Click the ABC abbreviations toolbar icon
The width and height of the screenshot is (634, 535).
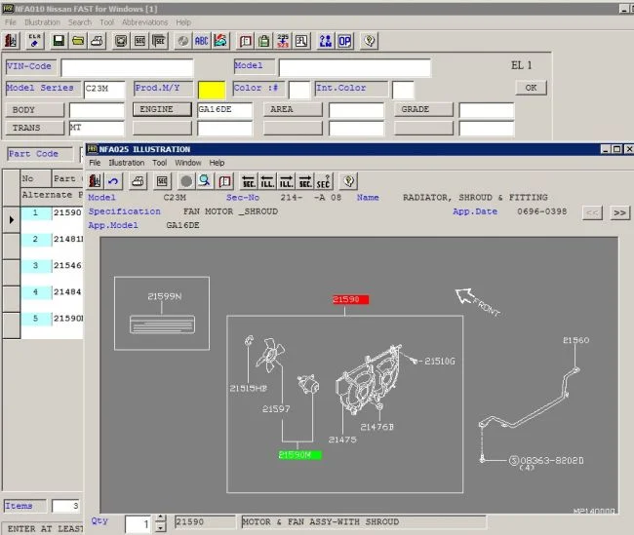pyautogui.click(x=202, y=41)
